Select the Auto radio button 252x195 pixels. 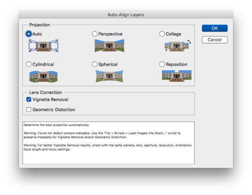point(29,34)
